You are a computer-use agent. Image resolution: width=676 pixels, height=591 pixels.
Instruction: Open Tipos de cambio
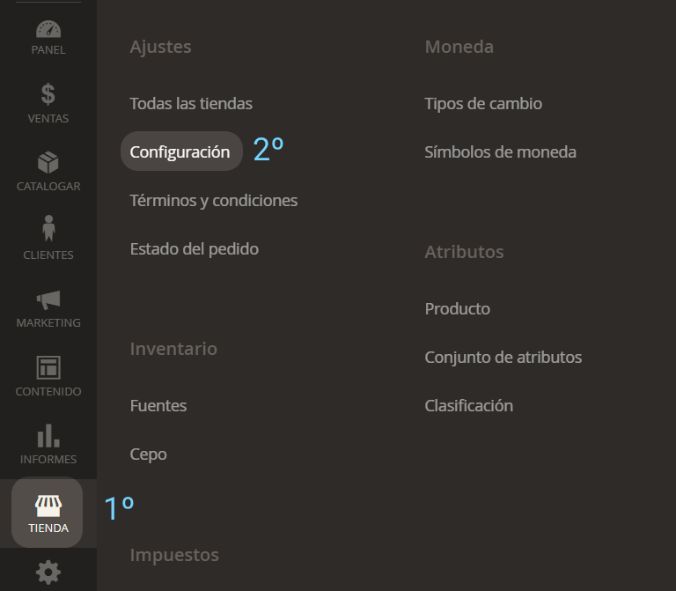point(483,104)
